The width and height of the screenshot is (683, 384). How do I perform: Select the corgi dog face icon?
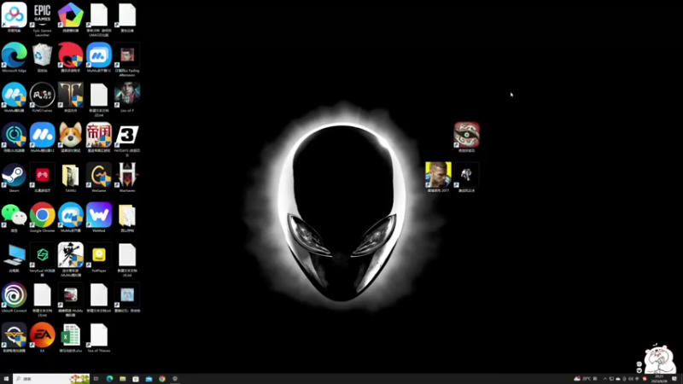tap(71, 137)
